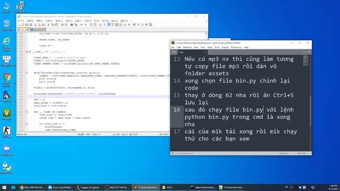Click the Cut icon in Notepad++ toolbar
This screenshot has height=191, width=340.
pos(48,25)
